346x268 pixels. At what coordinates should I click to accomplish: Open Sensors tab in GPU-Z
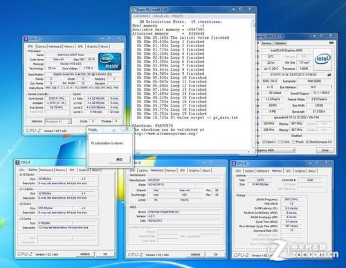266,43
